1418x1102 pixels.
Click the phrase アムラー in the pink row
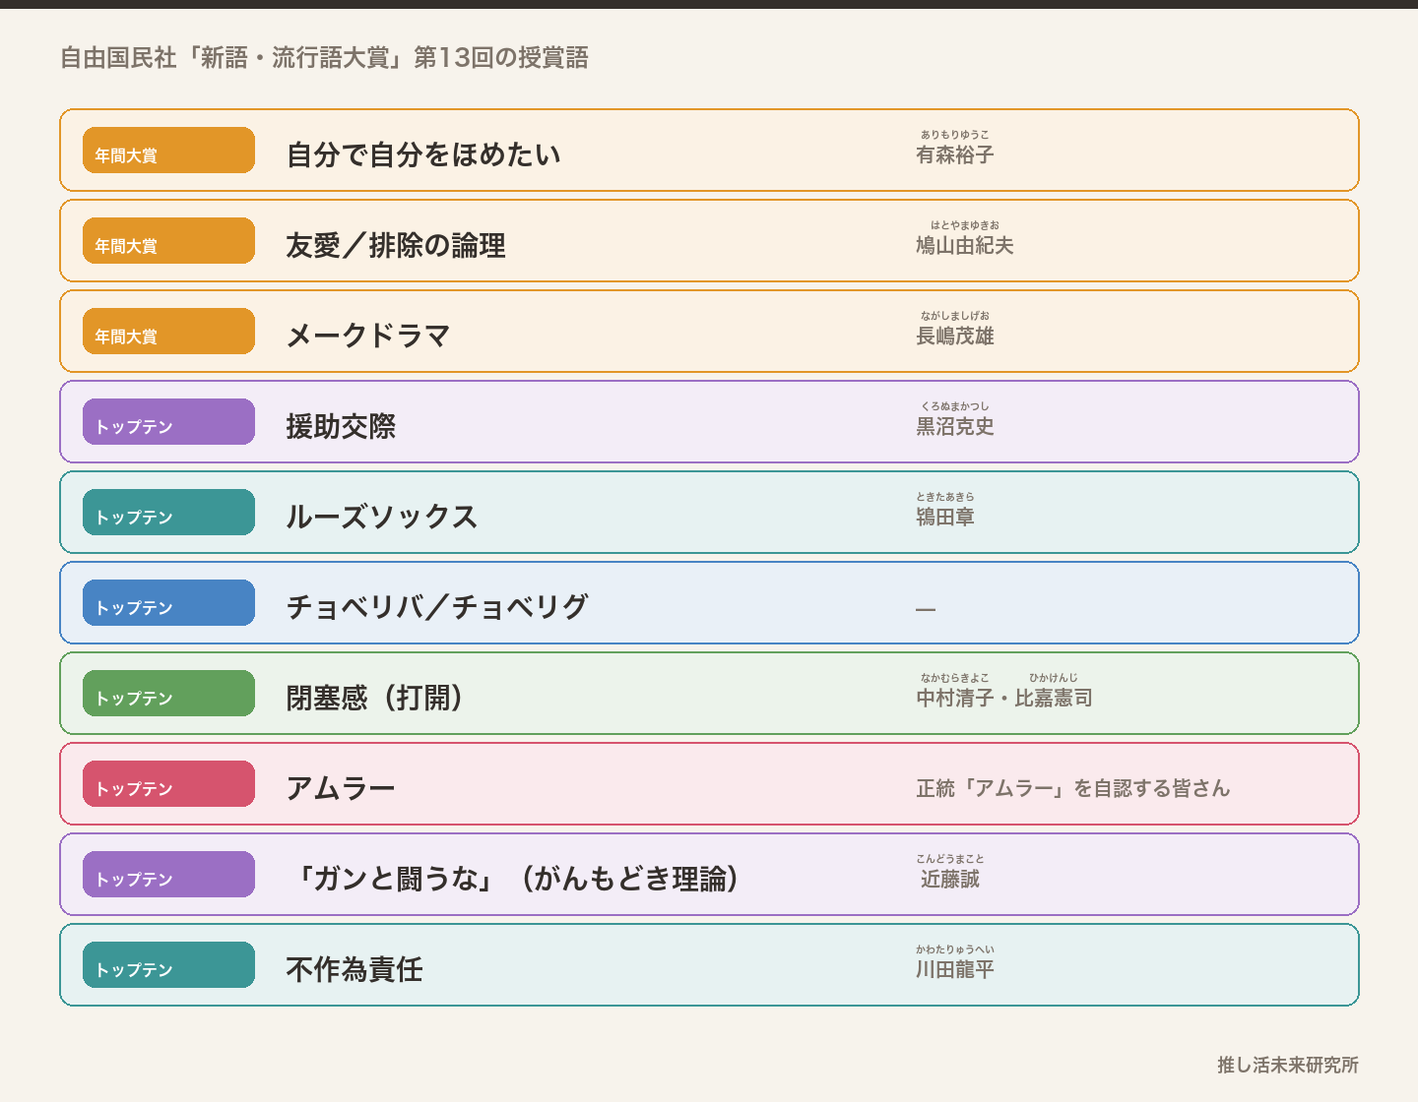(x=341, y=788)
